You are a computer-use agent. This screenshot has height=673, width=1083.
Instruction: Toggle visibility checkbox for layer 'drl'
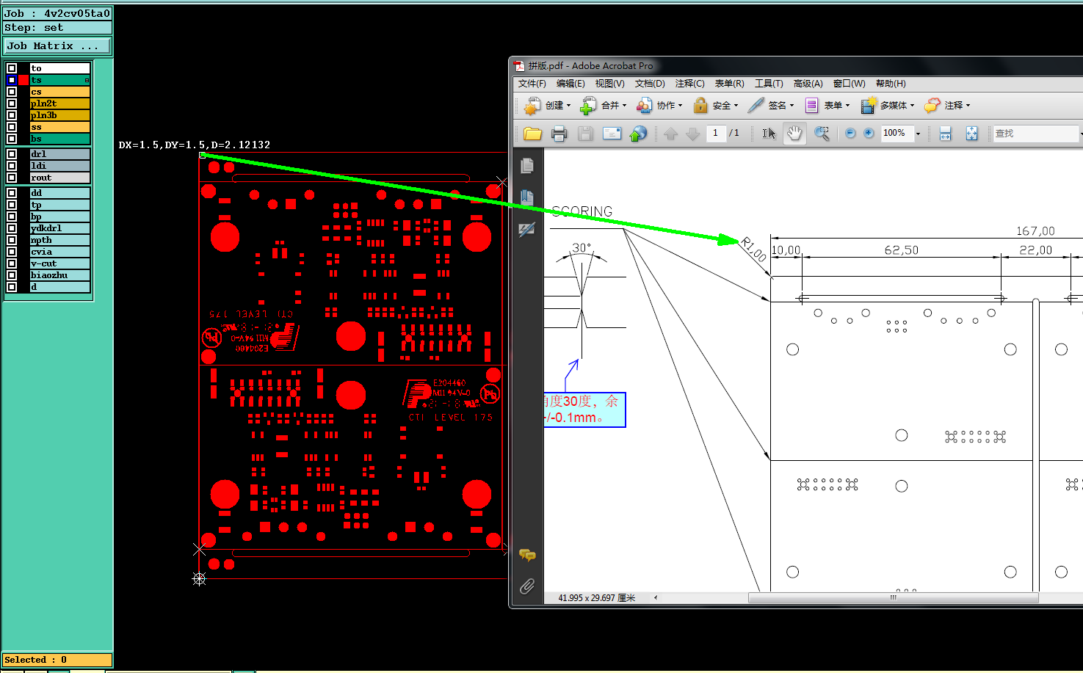(12, 154)
